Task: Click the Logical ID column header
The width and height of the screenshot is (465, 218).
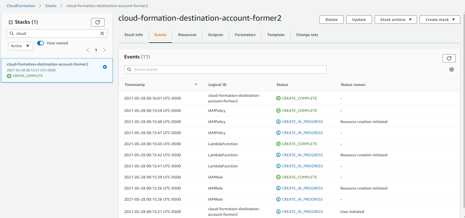Action: click(x=217, y=85)
